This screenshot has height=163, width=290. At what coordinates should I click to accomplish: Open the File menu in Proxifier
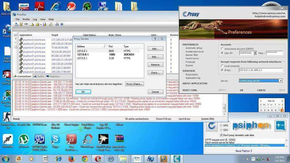pyautogui.click(x=18, y=19)
